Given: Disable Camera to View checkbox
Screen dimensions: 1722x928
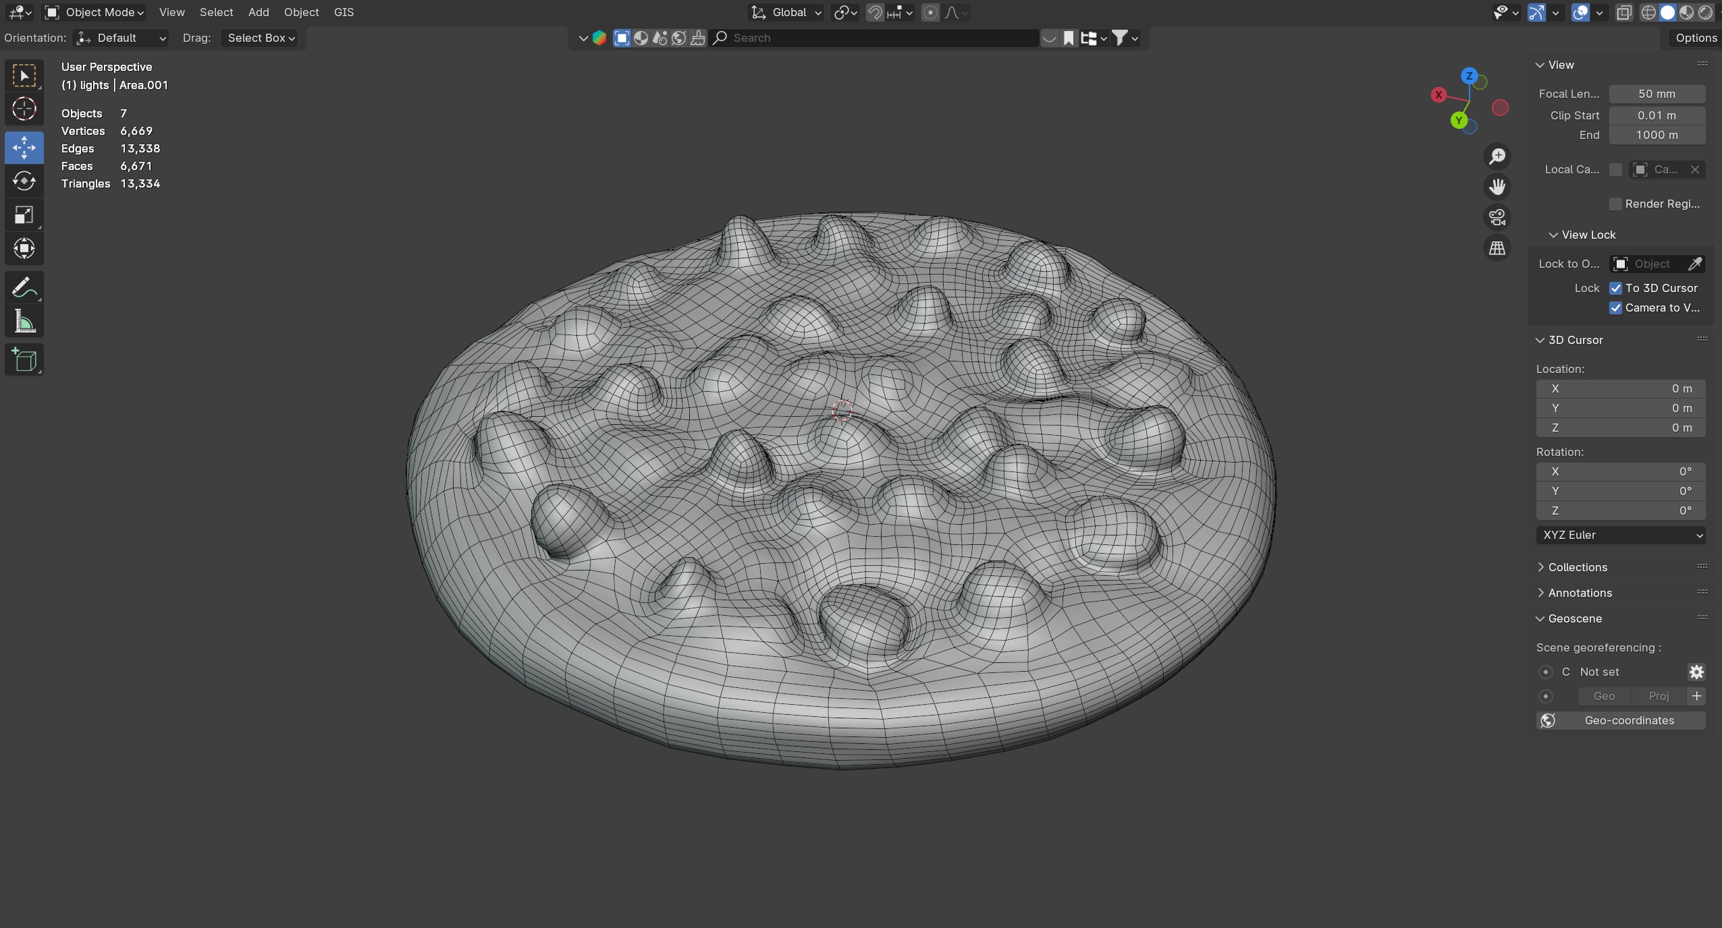Looking at the screenshot, I should pyautogui.click(x=1615, y=308).
